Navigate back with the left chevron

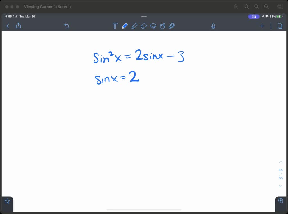tap(8, 26)
